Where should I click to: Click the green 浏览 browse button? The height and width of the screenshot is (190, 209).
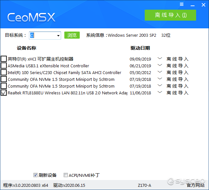point(72,35)
